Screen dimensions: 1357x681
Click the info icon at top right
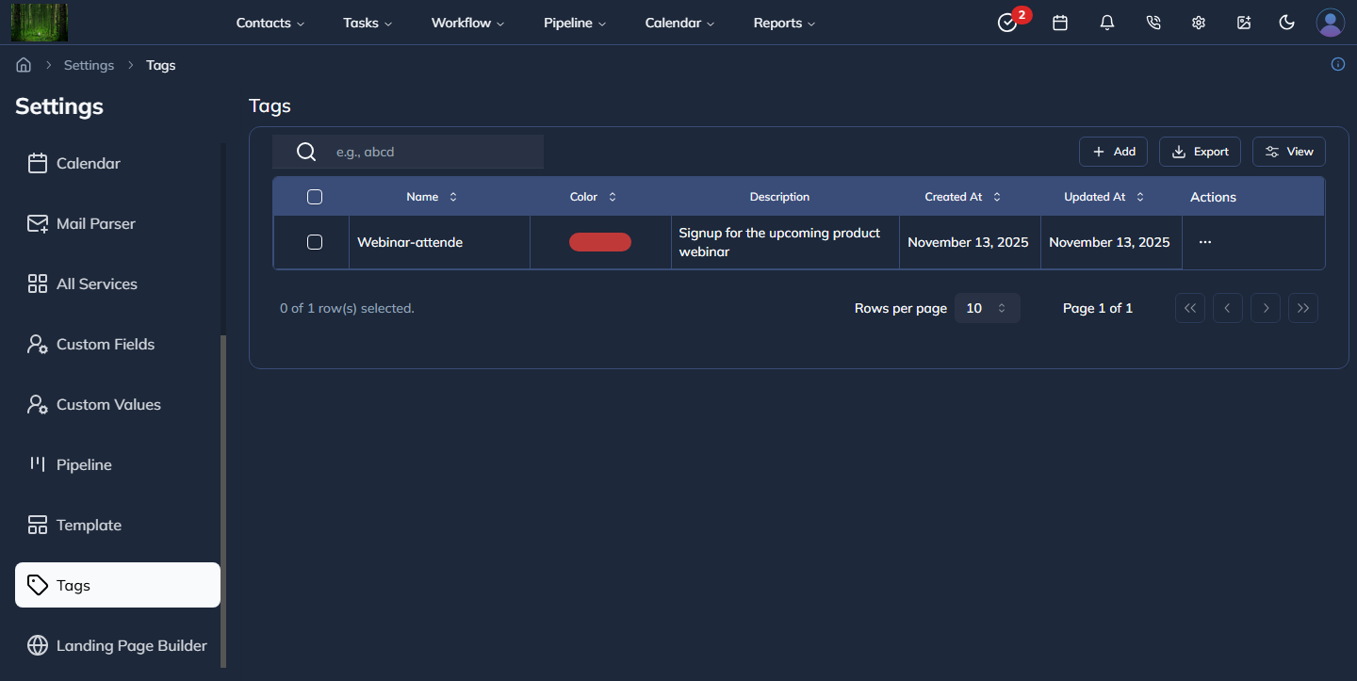pyautogui.click(x=1337, y=64)
